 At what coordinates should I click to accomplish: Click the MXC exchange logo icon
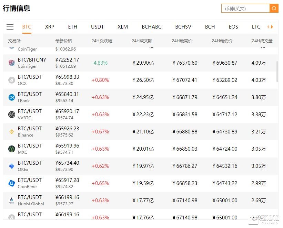pyautogui.click(x=12, y=149)
